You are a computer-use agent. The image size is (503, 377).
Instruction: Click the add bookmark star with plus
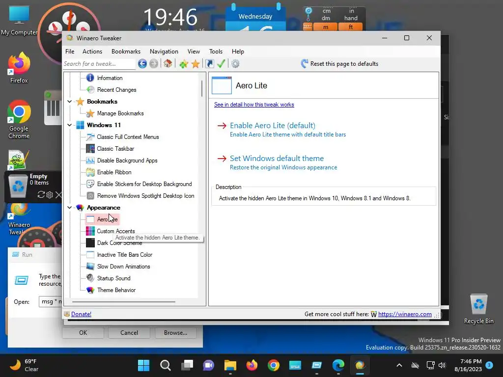click(184, 64)
